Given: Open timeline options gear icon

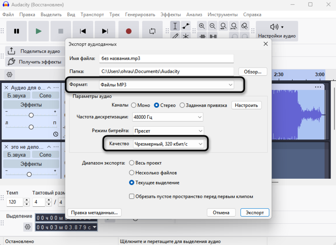Looking at the screenshot, I should [x=9, y=75].
